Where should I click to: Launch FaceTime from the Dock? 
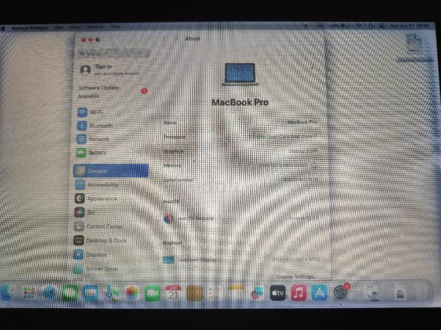click(152, 294)
